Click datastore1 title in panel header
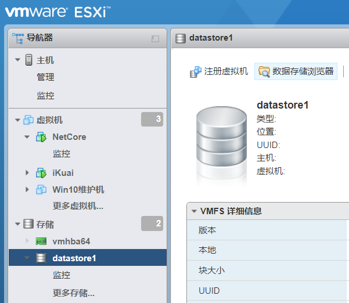The width and height of the screenshot is (349, 303). point(211,38)
